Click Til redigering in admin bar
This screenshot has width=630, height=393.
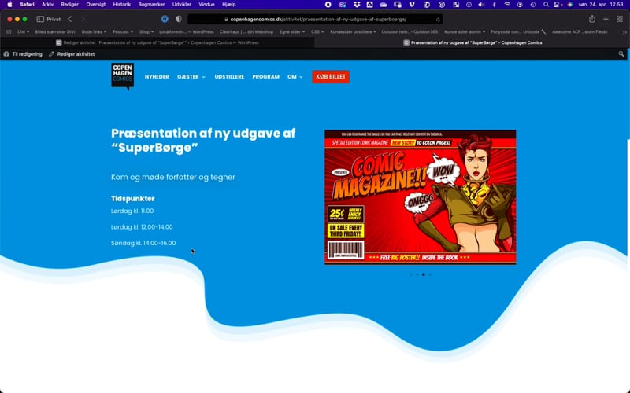tap(23, 53)
